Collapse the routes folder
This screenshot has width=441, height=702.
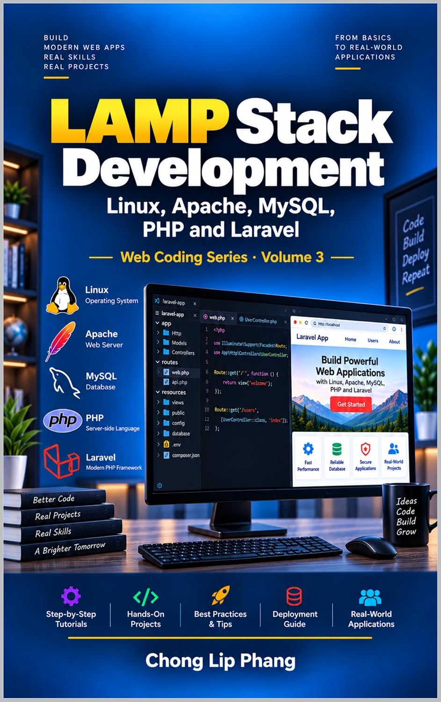(158, 362)
